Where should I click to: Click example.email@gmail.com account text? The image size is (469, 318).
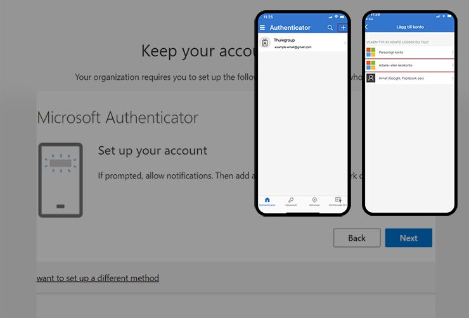pos(293,47)
